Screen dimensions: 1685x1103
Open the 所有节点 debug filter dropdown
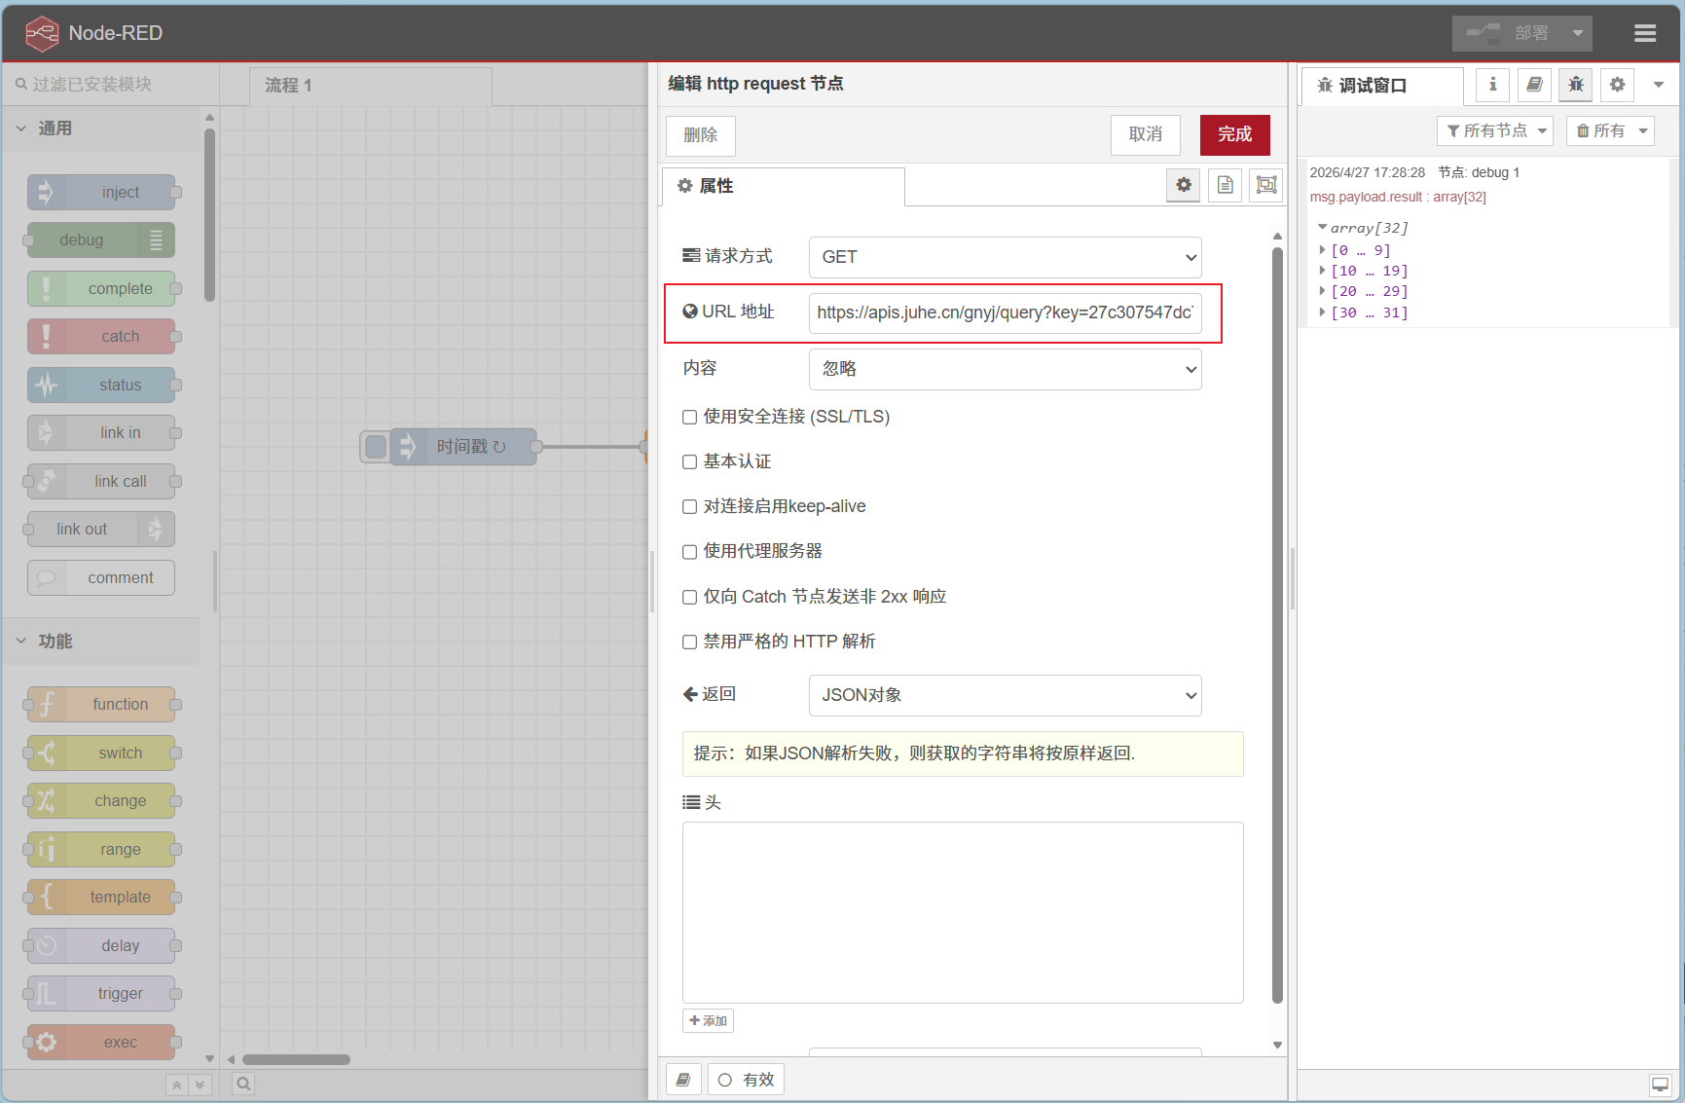(x=1495, y=130)
